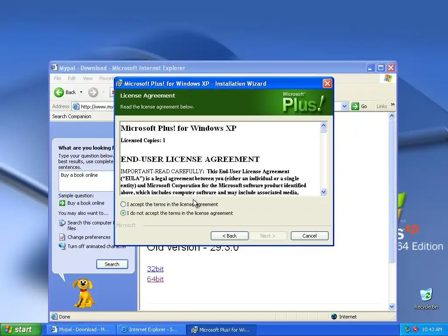Minimize the Internet Explorer window
Viewport: 448px width, 336px height.
pos(370,68)
